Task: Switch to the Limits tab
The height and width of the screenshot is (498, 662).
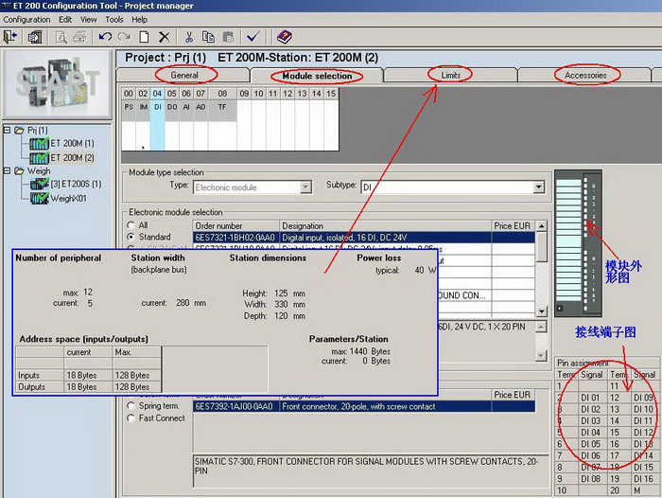Action: pyautogui.click(x=450, y=75)
